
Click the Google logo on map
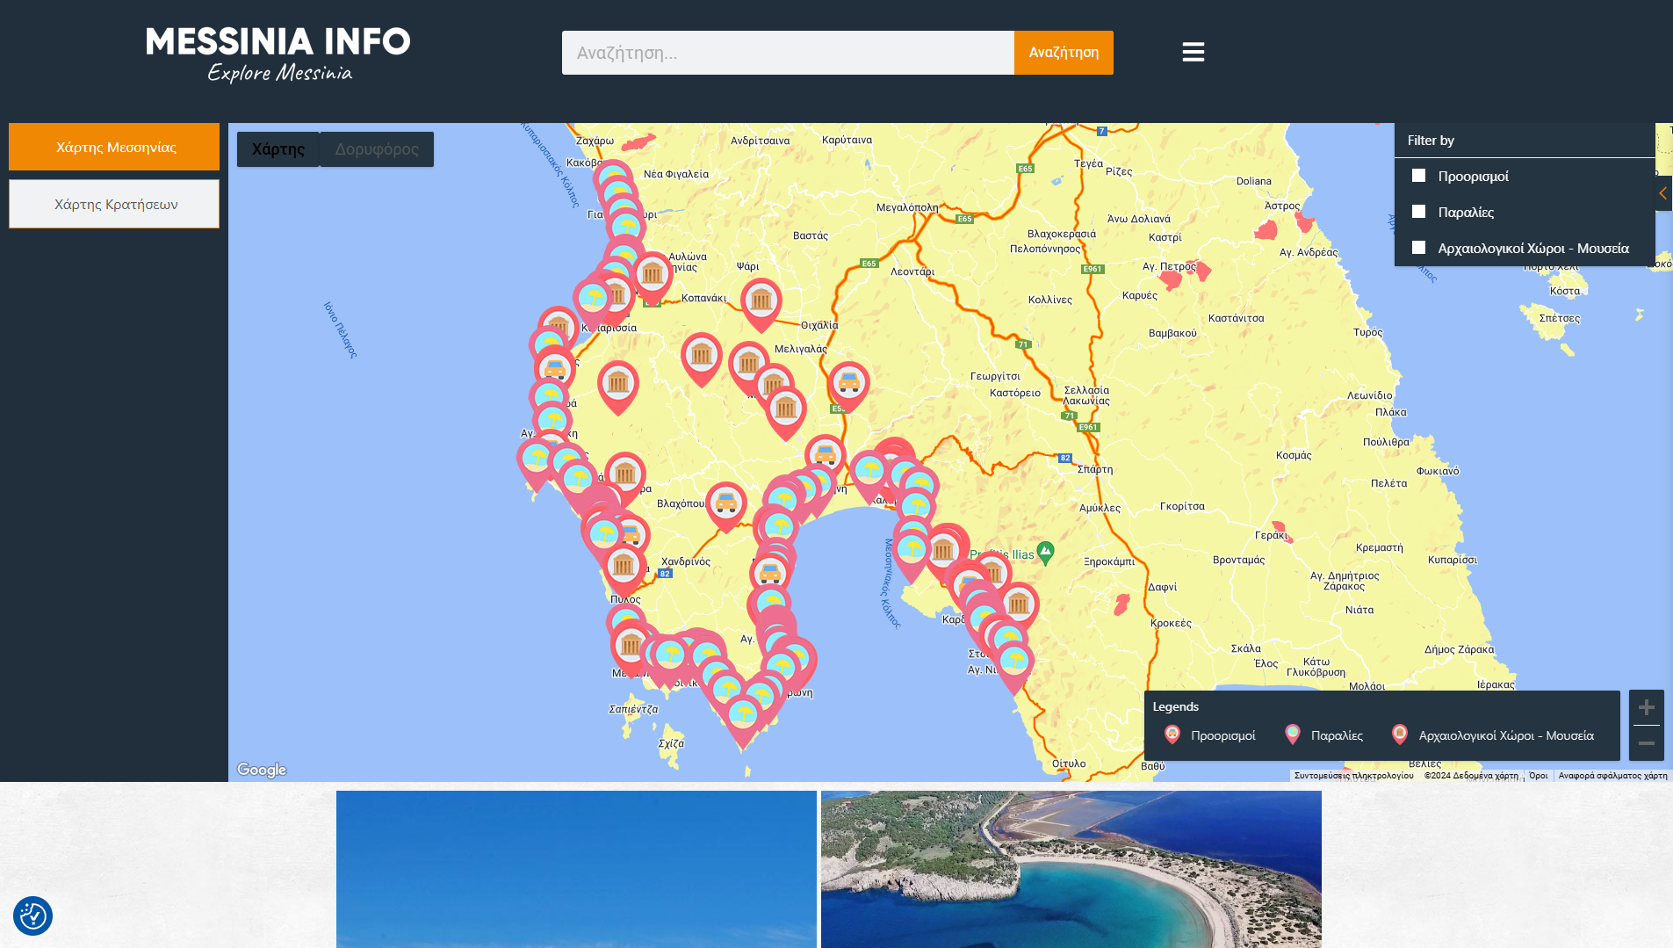(x=262, y=770)
